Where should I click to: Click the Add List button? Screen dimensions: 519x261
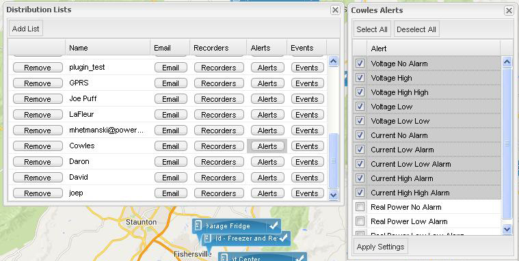click(x=26, y=29)
